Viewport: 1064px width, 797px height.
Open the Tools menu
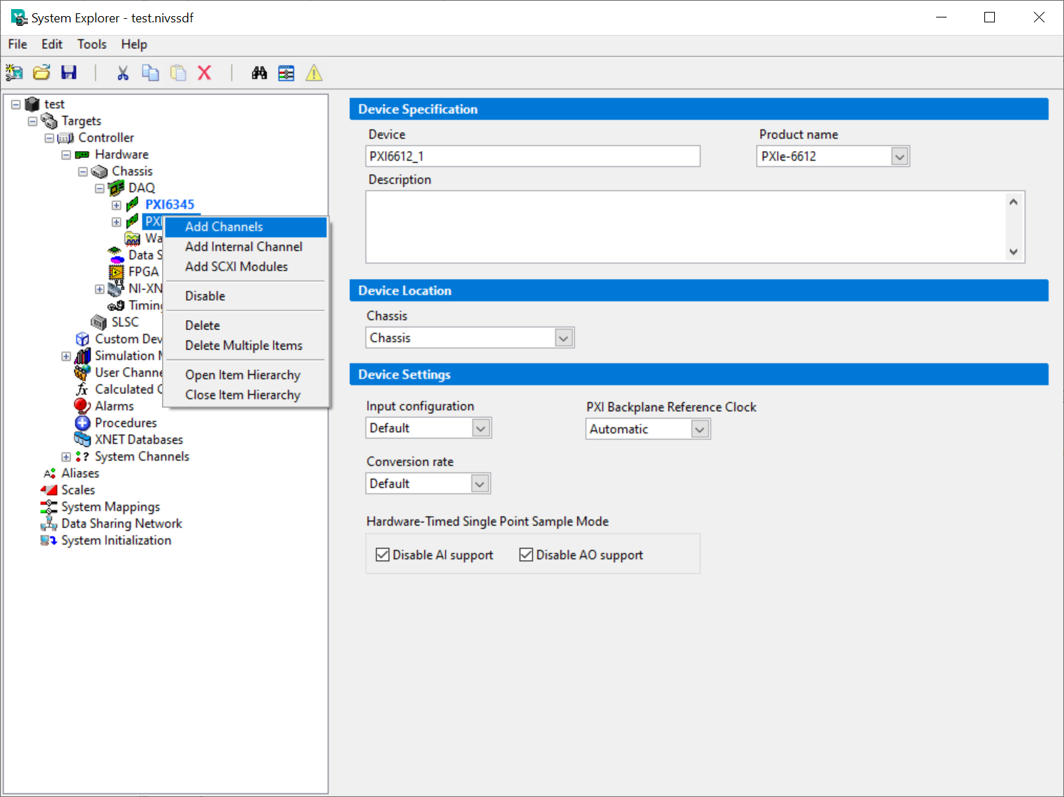(x=92, y=45)
